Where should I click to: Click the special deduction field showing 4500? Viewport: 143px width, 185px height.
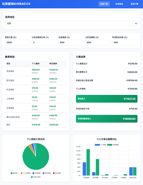125,42
